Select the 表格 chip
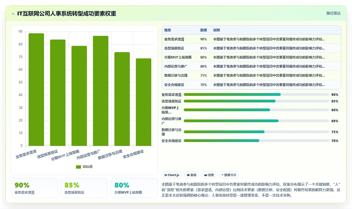The image size is (352, 209). point(192,175)
